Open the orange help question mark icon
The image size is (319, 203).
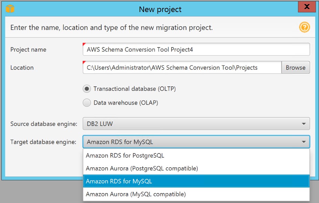point(304,27)
